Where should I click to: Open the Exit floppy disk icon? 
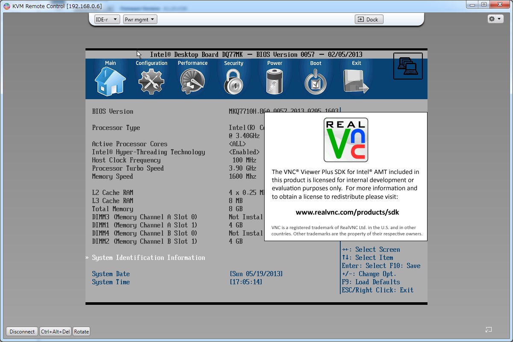pyautogui.click(x=356, y=81)
